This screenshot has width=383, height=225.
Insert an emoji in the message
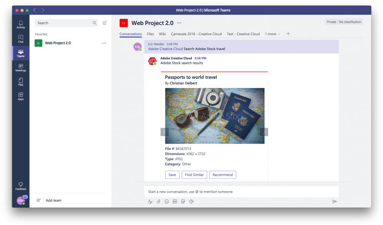[167, 202]
